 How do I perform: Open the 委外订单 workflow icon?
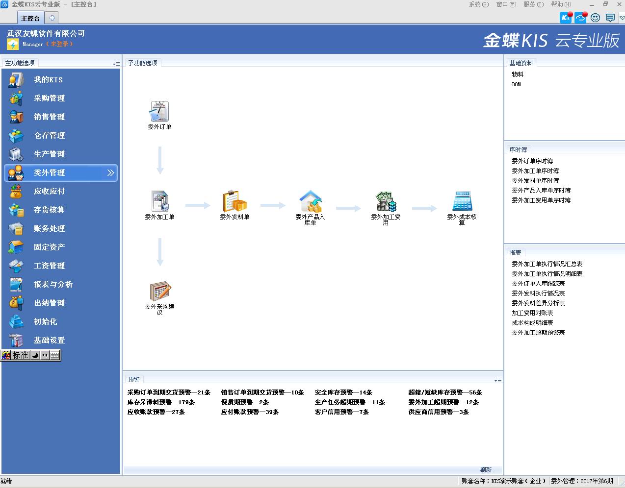click(159, 112)
